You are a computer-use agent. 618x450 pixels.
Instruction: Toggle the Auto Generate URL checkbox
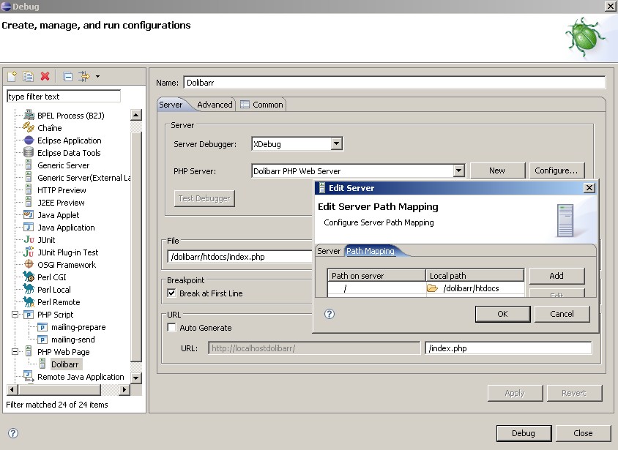tap(172, 328)
